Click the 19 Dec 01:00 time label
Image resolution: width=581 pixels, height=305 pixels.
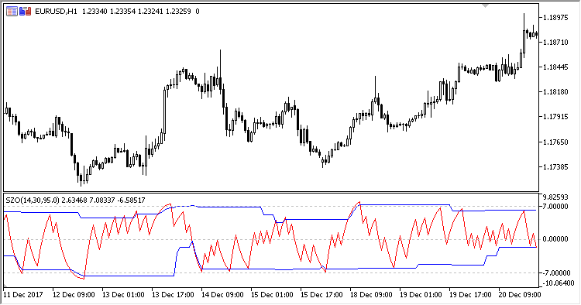(x=421, y=295)
